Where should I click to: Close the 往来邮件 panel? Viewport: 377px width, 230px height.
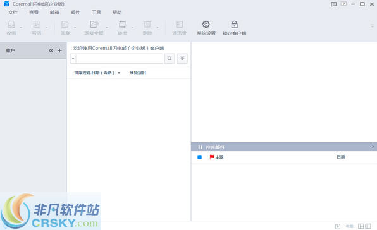coord(373,146)
